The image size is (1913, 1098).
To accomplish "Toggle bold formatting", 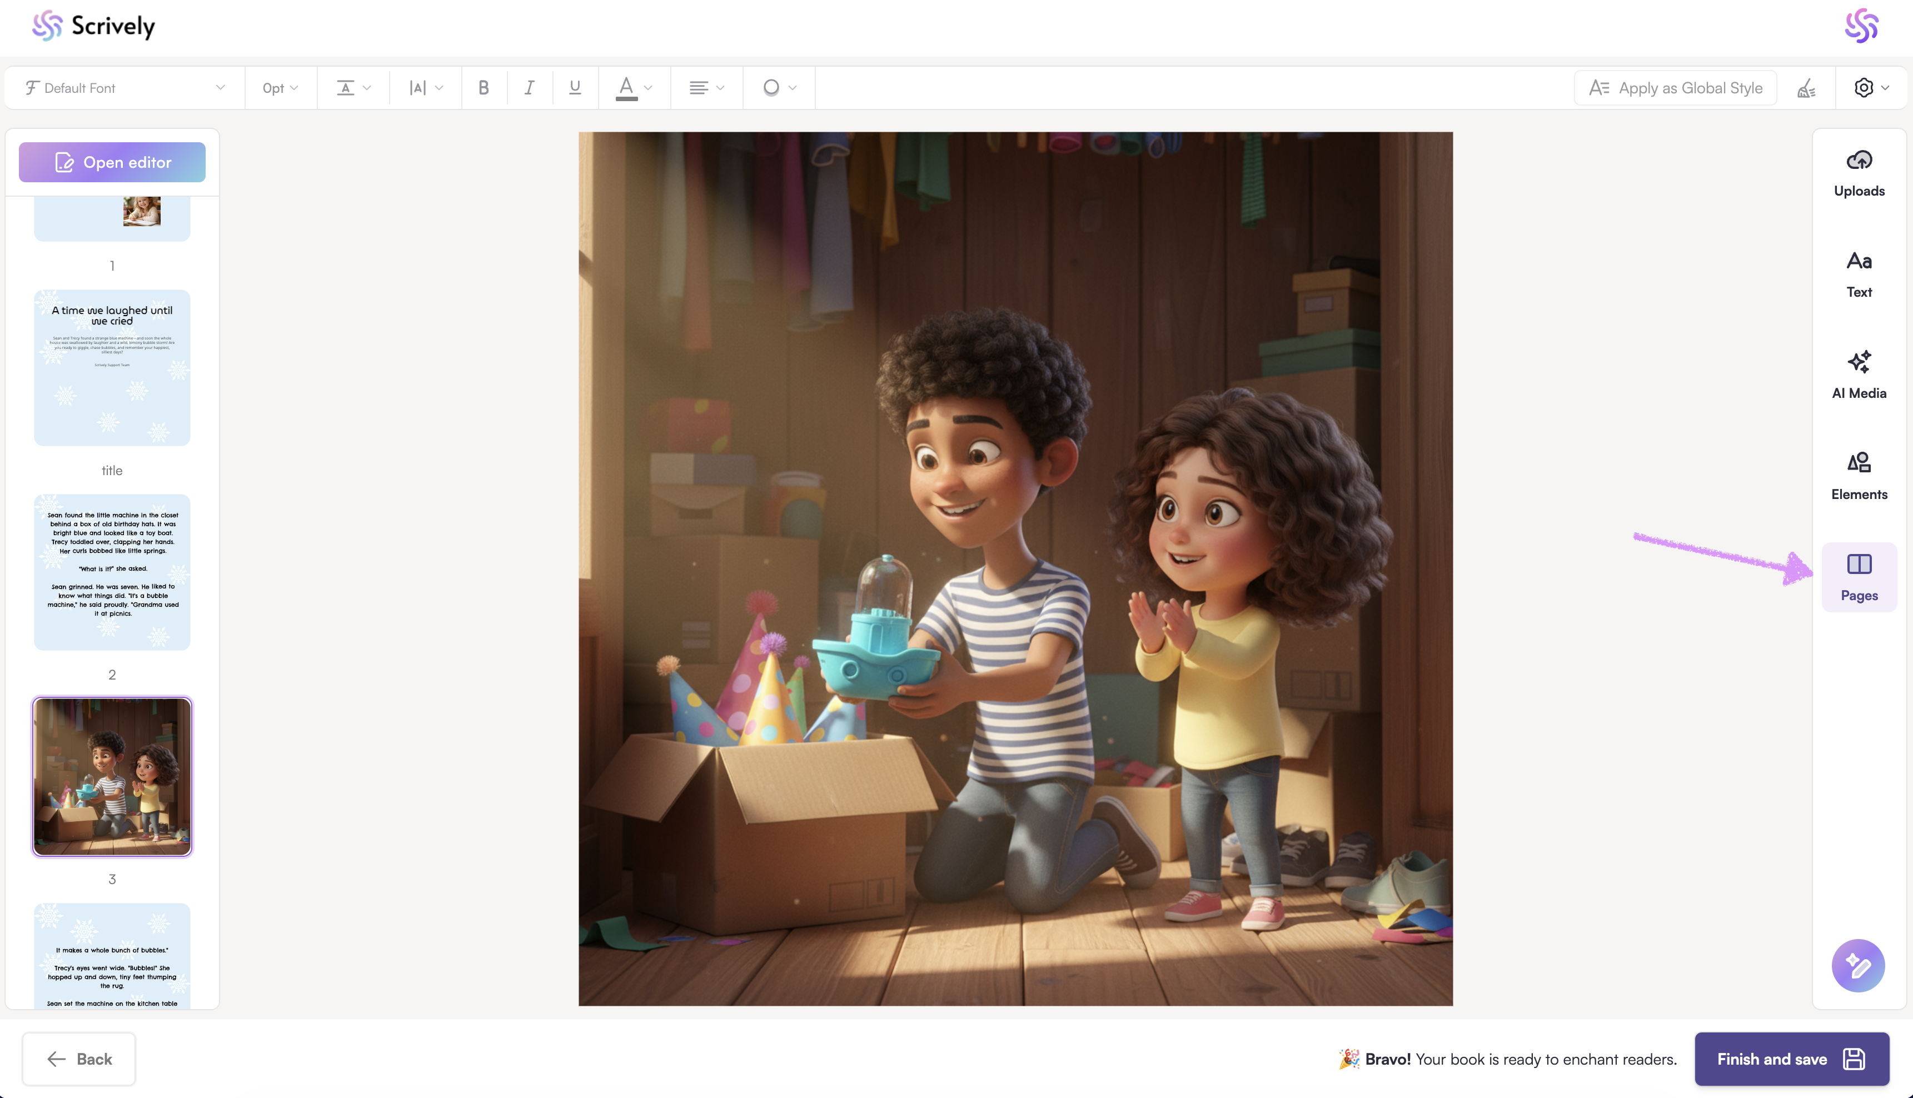I will click(484, 88).
